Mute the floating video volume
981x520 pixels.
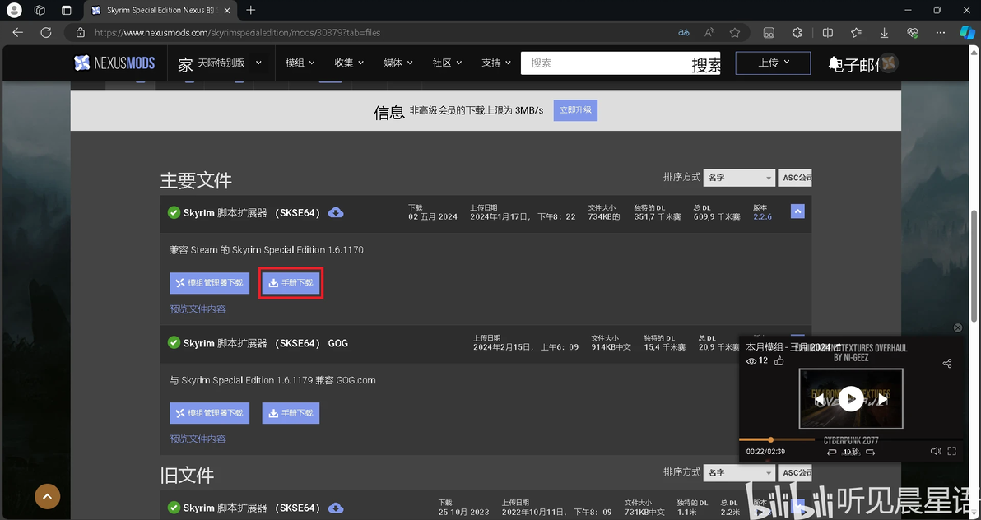pos(936,451)
